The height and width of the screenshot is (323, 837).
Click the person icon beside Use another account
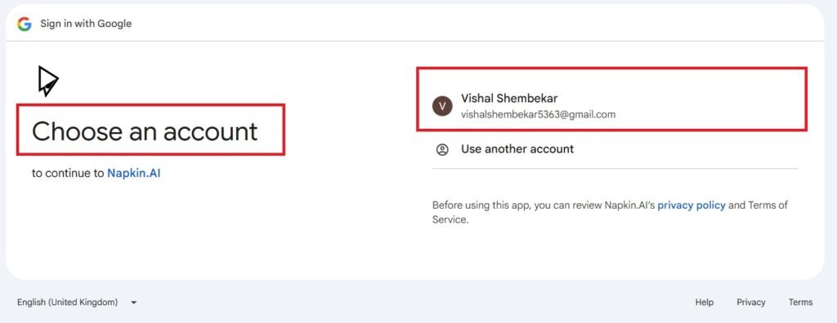pos(442,149)
